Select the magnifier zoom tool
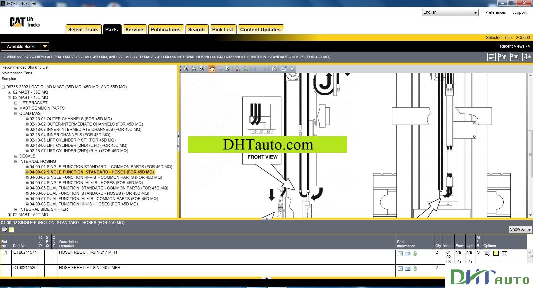Image resolution: width=533 pixels, height=288 pixels. (x=220, y=69)
